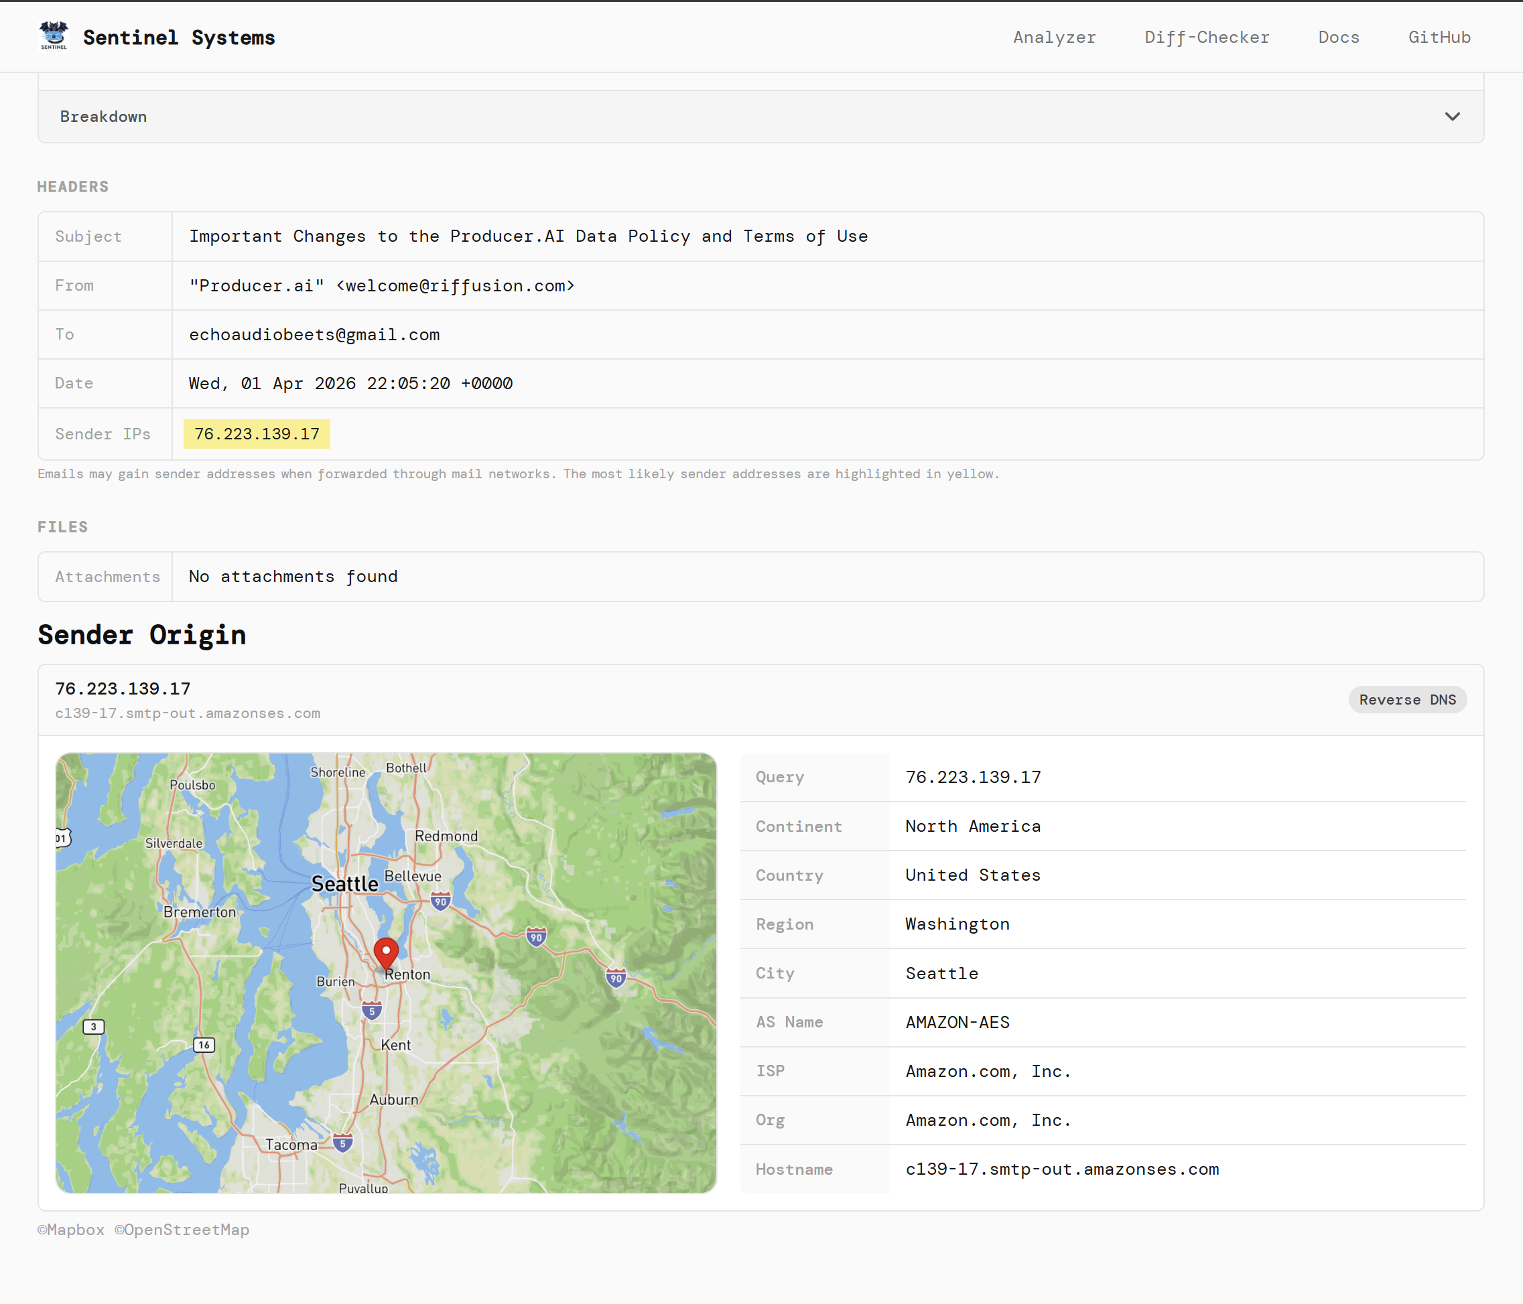Click the I-90 shield near Bellevue
Viewport: 1523px width, 1304px height.
pyautogui.click(x=440, y=901)
